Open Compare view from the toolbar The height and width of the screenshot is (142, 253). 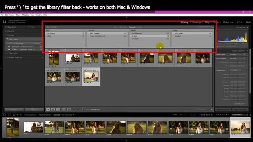pyautogui.click(x=58, y=110)
